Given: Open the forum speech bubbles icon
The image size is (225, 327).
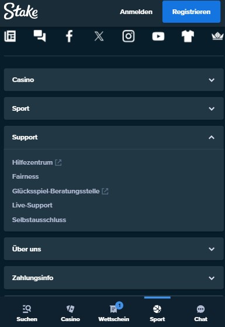Looking at the screenshot, I should tap(40, 36).
